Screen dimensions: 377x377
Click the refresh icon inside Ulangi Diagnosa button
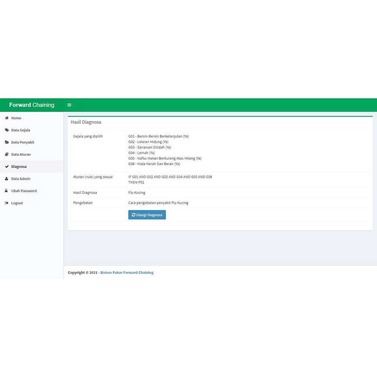pos(133,215)
